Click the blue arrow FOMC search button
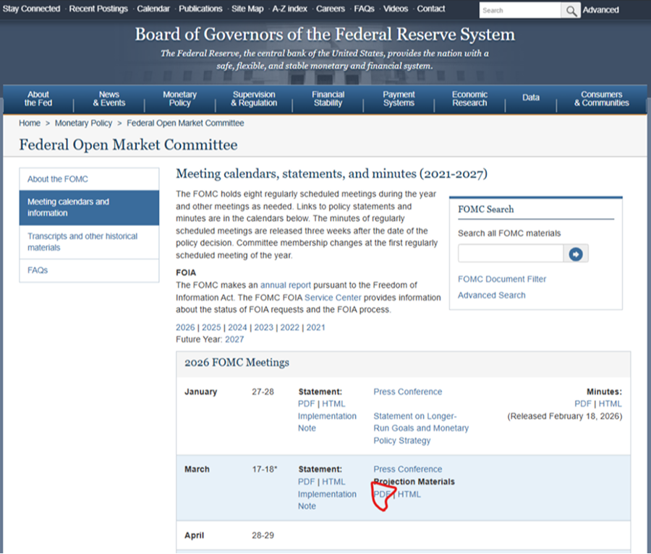 pyautogui.click(x=576, y=254)
